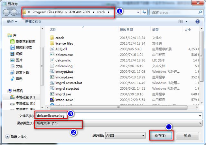Click the 新建文件夹 button
The height and width of the screenshot is (145, 206).
(x=33, y=22)
